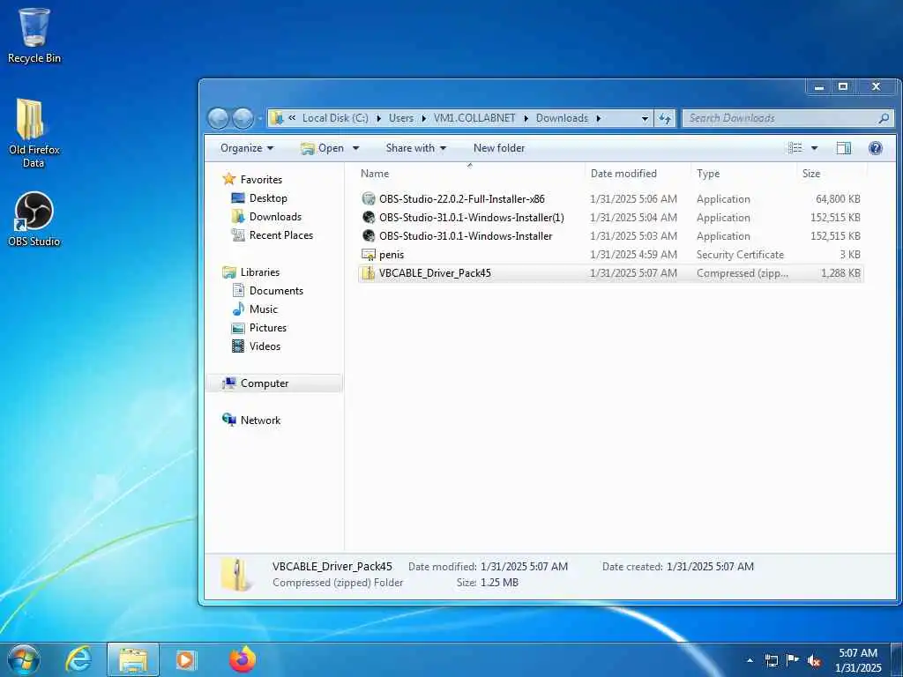Show hidden tray icons arrow
Image resolution: width=903 pixels, height=677 pixels.
[750, 661]
